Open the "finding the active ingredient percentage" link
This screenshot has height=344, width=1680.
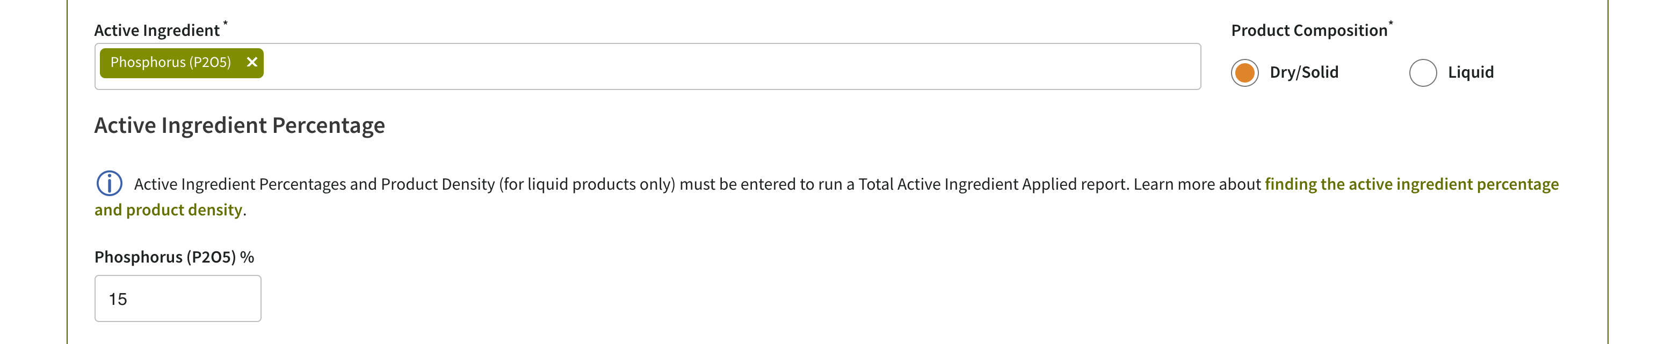(1411, 184)
